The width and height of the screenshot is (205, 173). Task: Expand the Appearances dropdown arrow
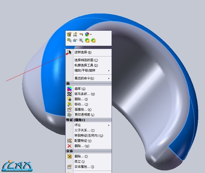click(x=91, y=35)
